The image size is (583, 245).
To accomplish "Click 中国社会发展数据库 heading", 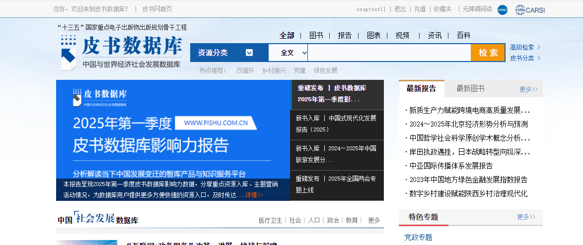I will (x=98, y=219).
